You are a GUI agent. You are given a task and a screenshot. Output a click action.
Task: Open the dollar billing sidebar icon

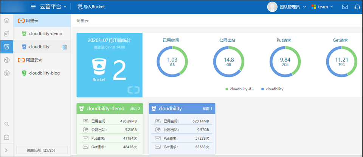point(7,73)
